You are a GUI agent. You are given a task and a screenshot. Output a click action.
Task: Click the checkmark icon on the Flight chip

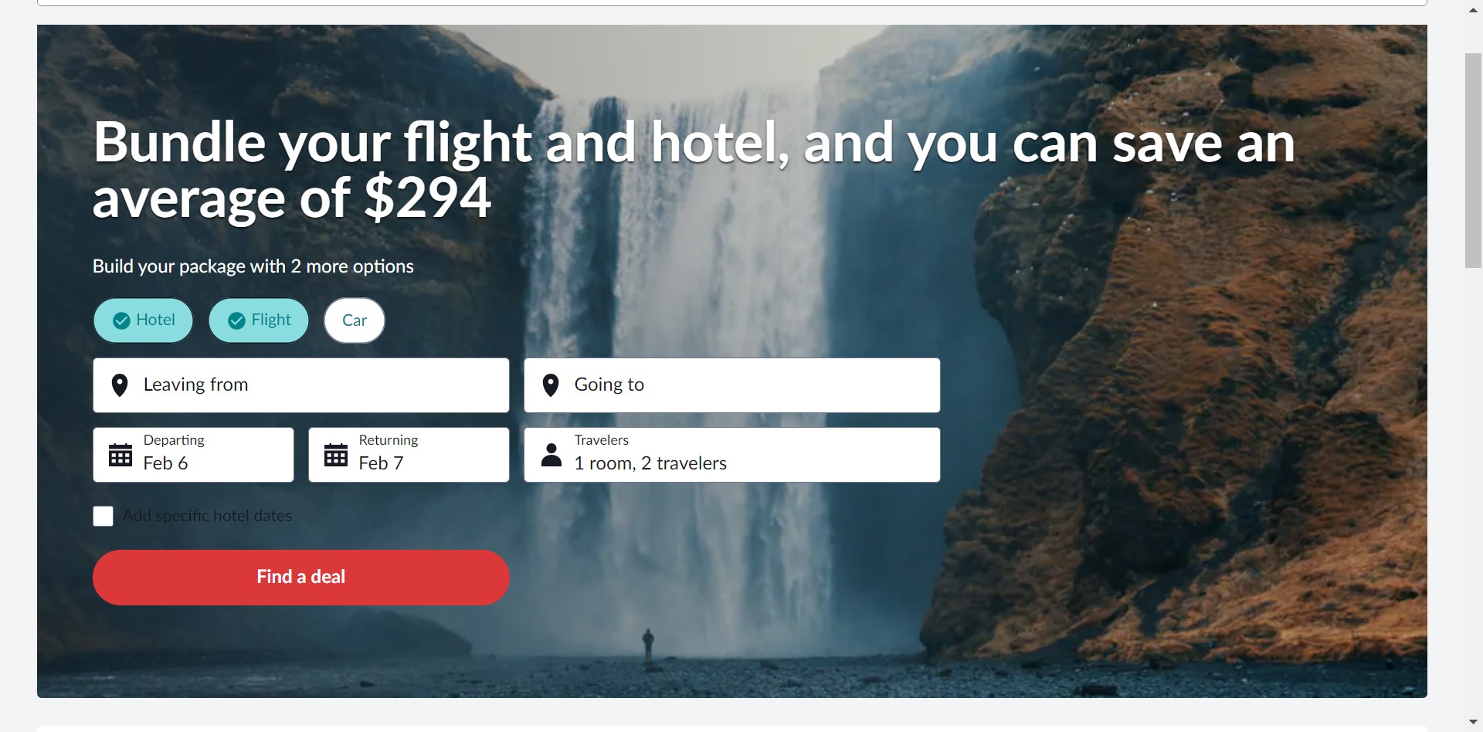(x=237, y=320)
